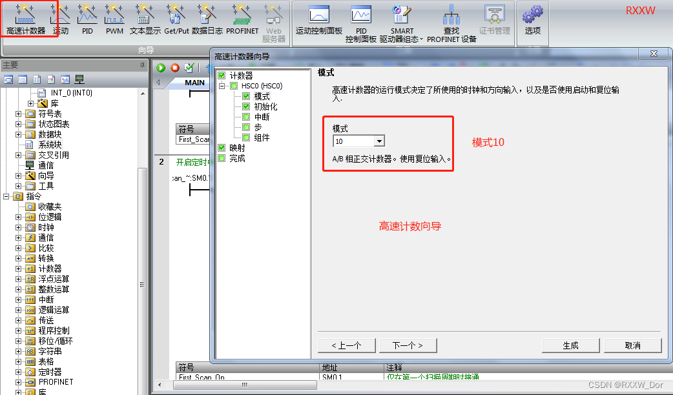673x395 pixels.
Task: Launch the PID wizard icon
Action: pyautogui.click(x=87, y=19)
